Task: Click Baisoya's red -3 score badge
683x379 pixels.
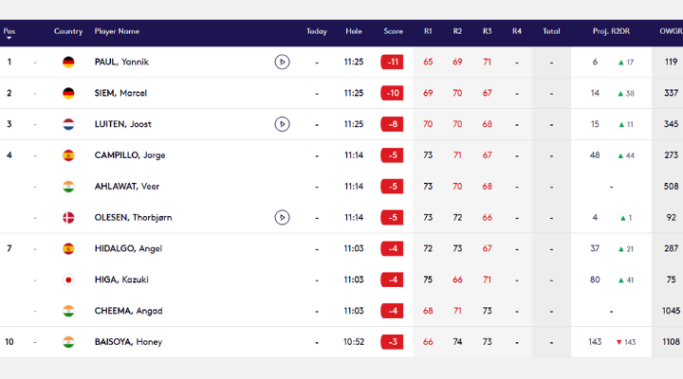Action: [393, 342]
